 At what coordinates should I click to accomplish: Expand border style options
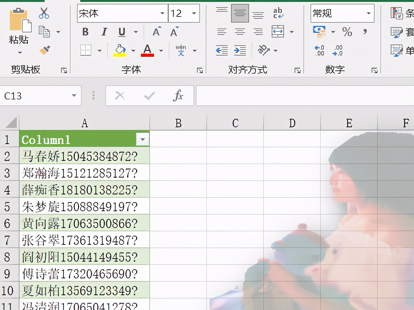tap(100, 51)
